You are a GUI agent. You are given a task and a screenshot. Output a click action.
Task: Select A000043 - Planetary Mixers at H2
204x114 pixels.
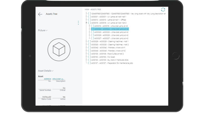(x=108, y=51)
